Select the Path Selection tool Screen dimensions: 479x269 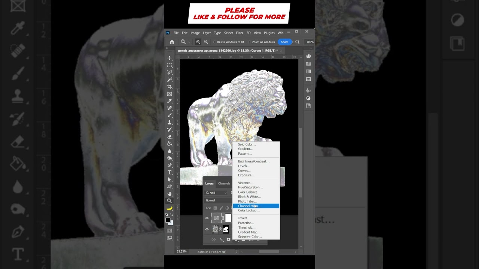pyautogui.click(x=170, y=179)
